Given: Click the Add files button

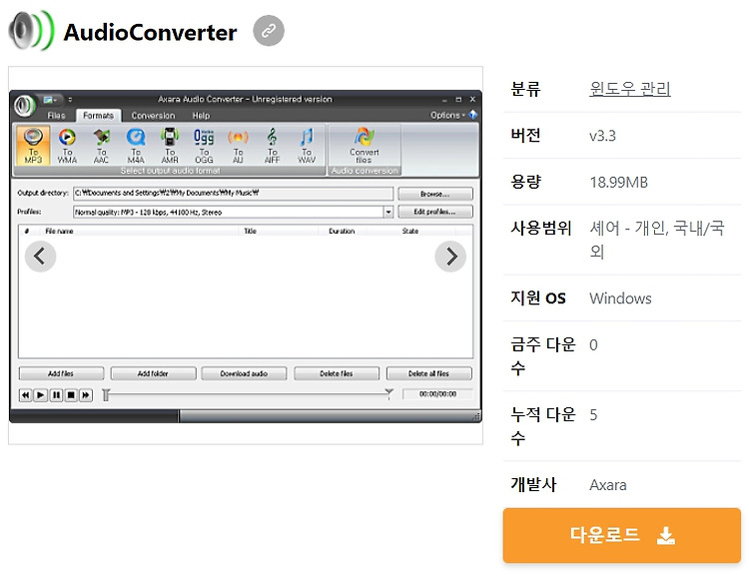Looking at the screenshot, I should tap(61, 373).
